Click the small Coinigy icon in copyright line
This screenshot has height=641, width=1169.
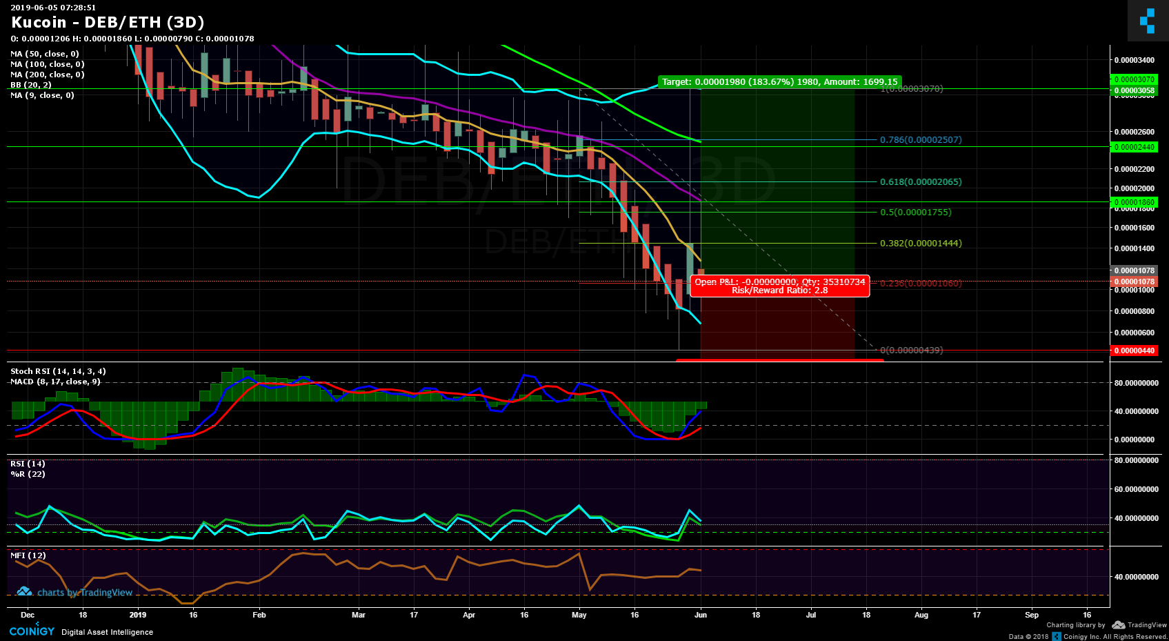click(x=1057, y=636)
